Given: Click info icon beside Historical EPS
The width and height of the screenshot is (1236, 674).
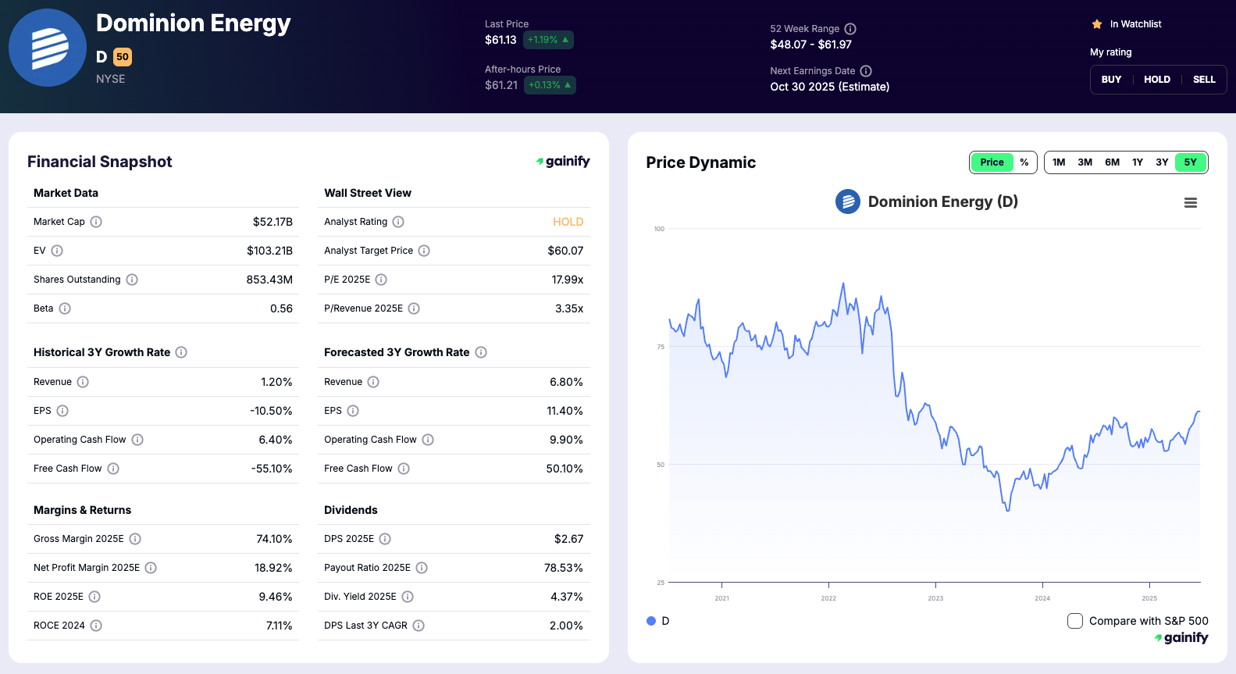Looking at the screenshot, I should (62, 411).
